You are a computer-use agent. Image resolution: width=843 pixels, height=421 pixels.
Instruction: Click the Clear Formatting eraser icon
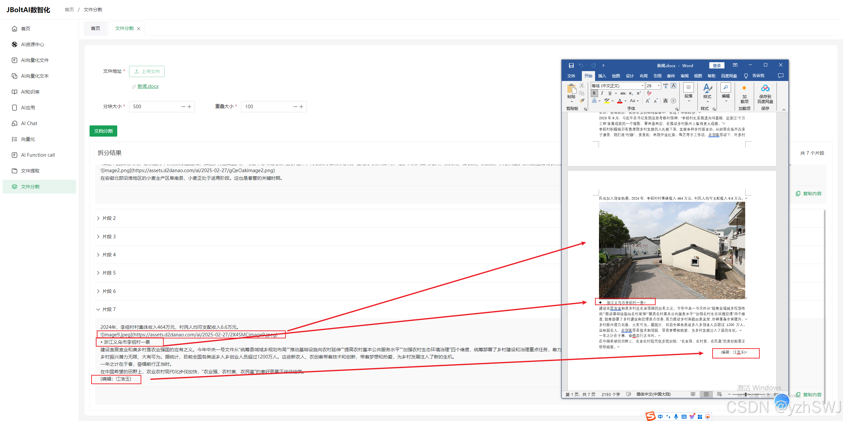pyautogui.click(x=649, y=93)
